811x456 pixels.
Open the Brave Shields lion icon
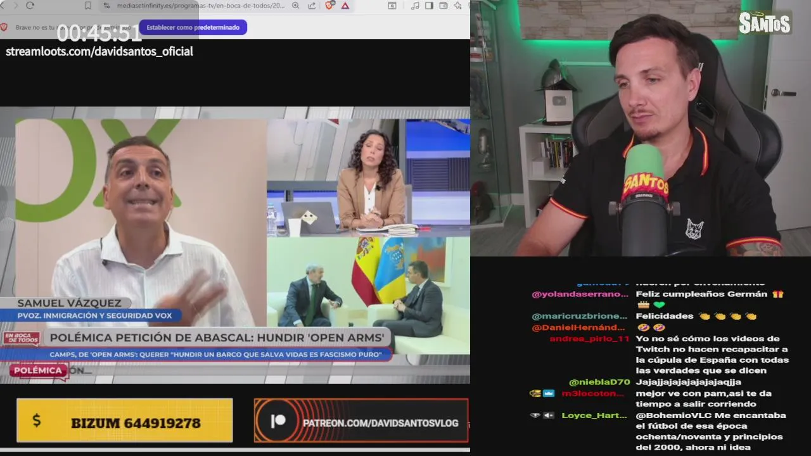point(329,5)
